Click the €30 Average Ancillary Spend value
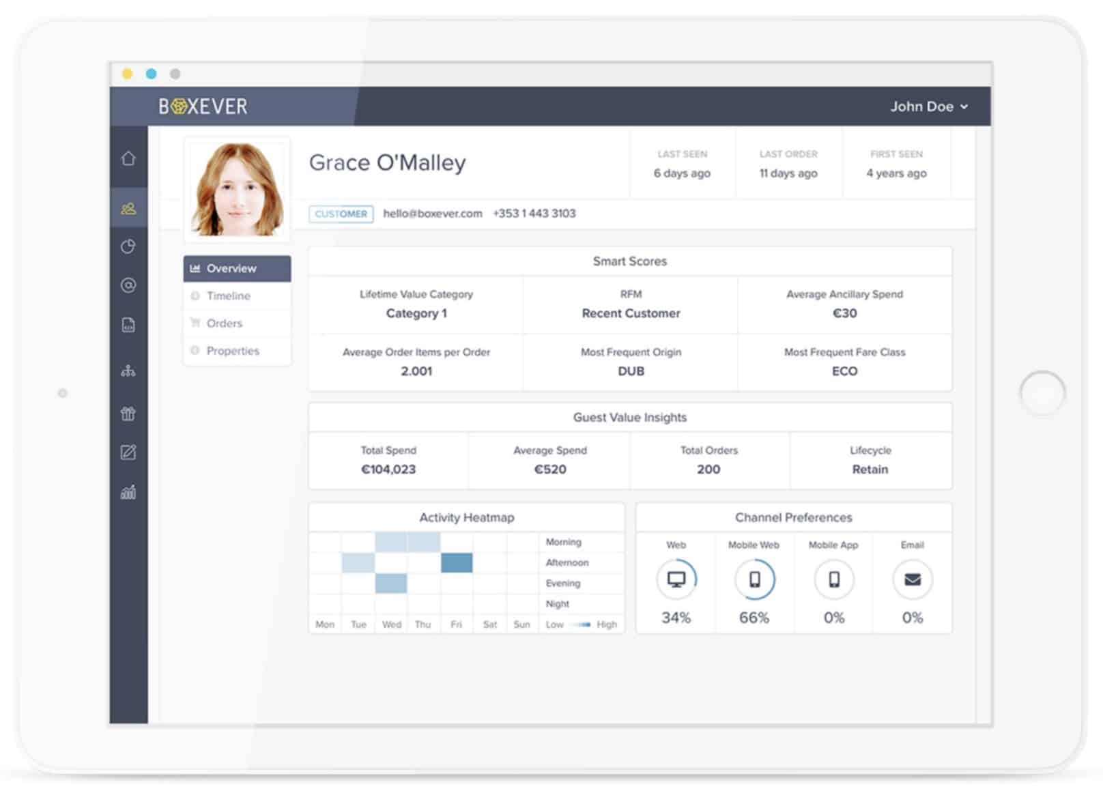The height and width of the screenshot is (793, 1103). pos(844,313)
